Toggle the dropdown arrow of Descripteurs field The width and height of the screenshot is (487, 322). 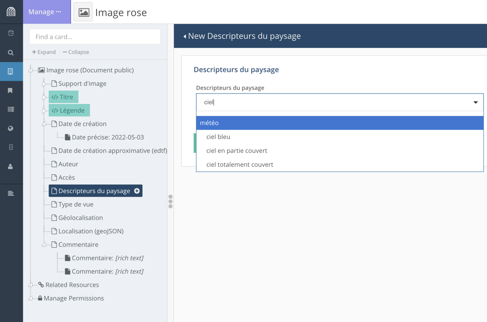click(475, 102)
